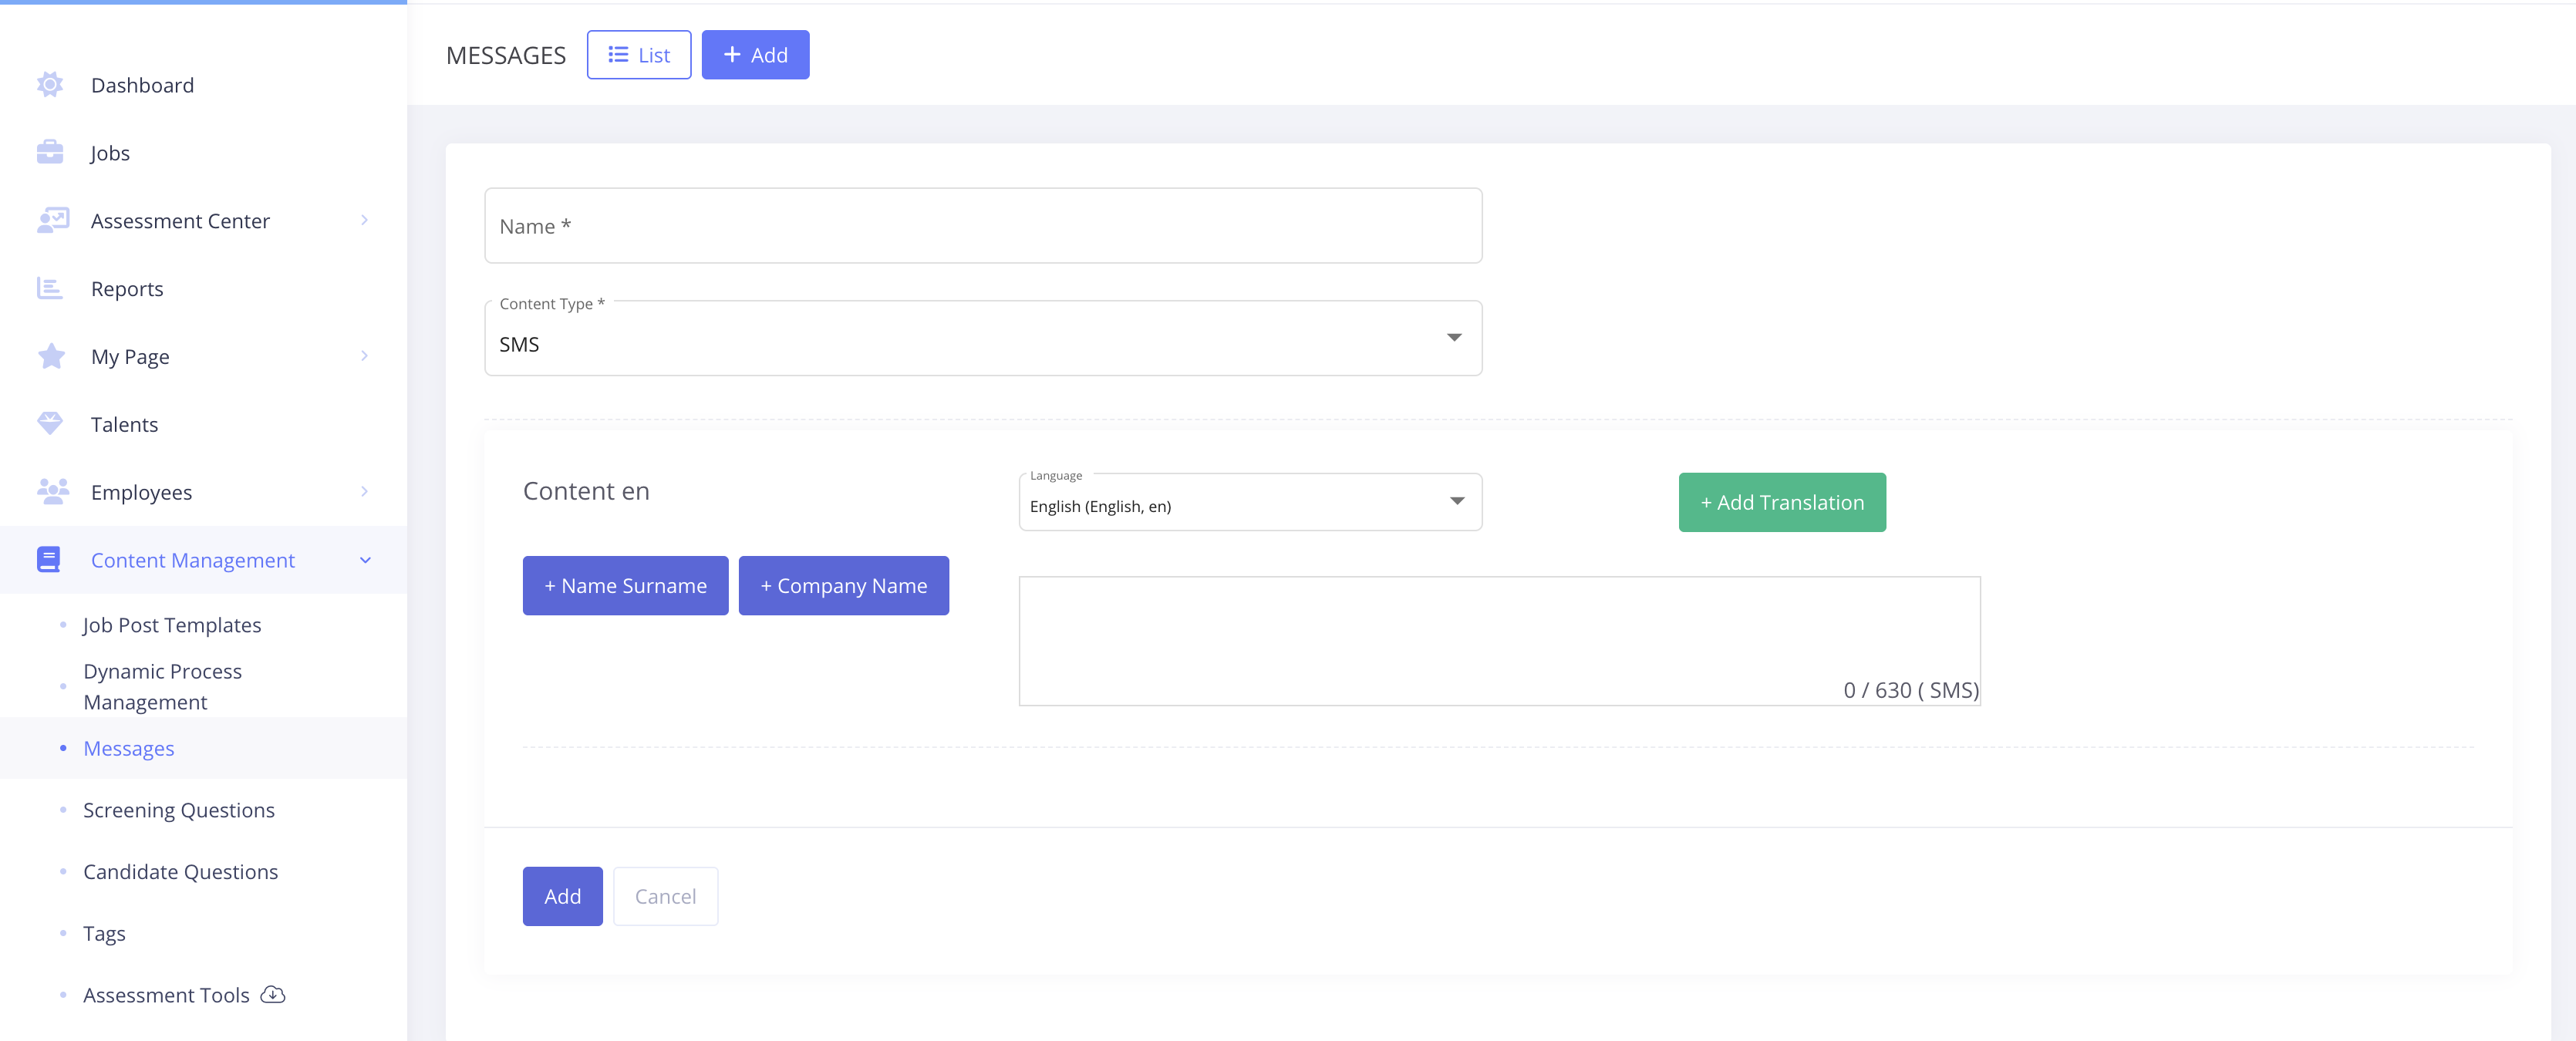Open the Language dropdown
The height and width of the screenshot is (1041, 2576).
[x=1249, y=502]
